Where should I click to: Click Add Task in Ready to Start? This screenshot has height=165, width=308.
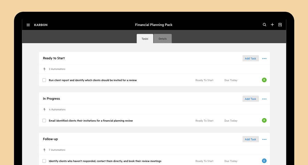click(250, 58)
